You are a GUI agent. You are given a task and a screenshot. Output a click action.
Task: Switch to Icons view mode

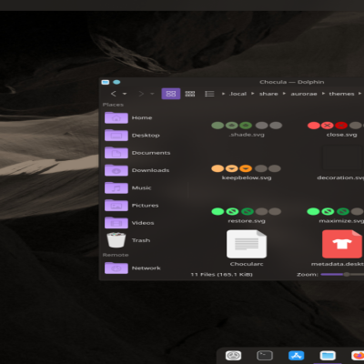171,94
